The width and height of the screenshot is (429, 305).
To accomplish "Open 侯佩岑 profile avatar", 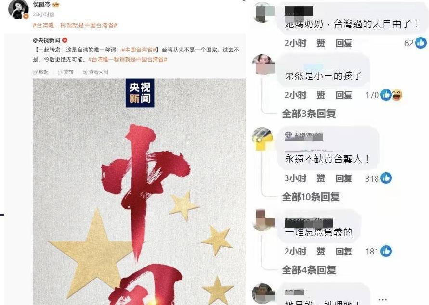I will [x=18, y=10].
